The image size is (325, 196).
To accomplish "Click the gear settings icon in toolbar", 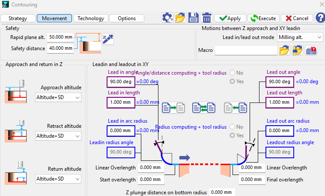I will 167,18.
